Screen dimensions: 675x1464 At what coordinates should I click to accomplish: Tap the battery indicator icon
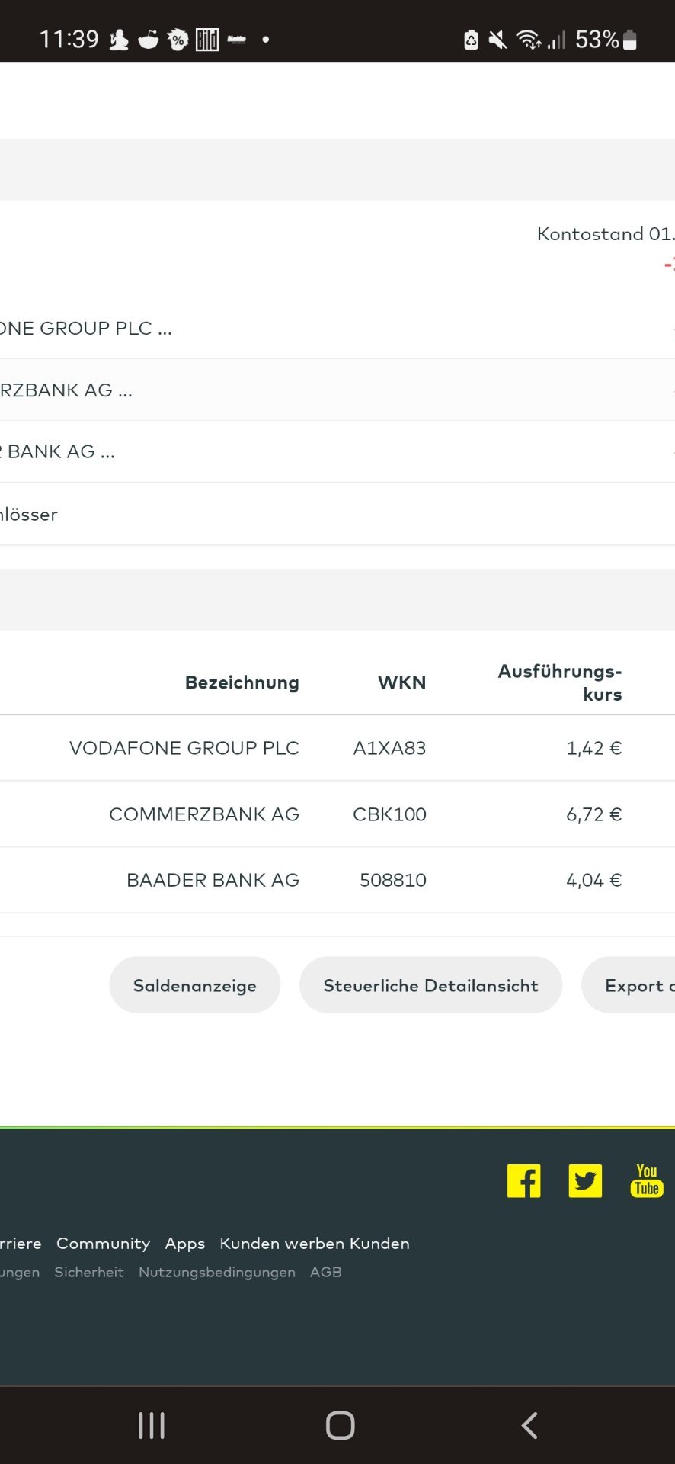(629, 39)
